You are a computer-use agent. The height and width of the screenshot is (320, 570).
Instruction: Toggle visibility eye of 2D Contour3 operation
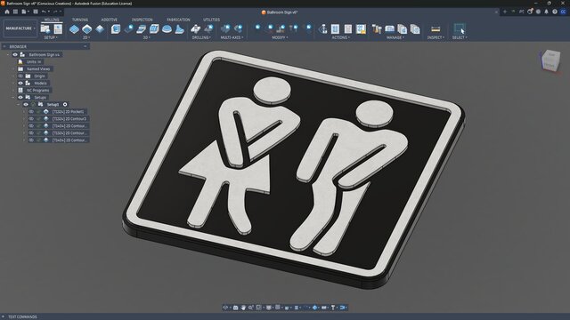point(31,118)
